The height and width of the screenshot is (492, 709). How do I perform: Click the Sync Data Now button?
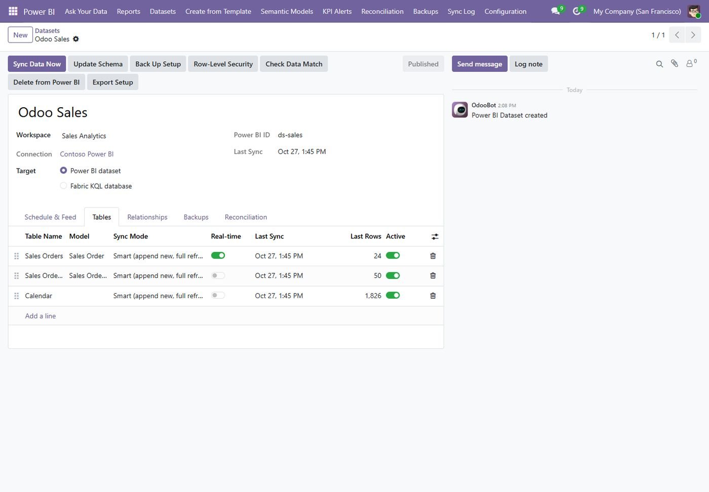tap(37, 64)
